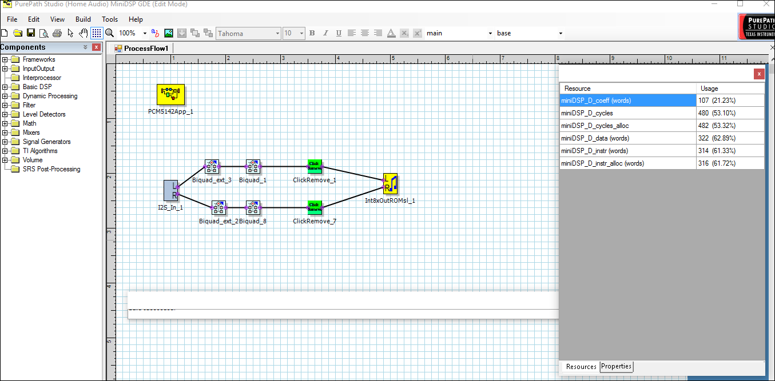Click the Save floppy disk icon

(x=31, y=33)
